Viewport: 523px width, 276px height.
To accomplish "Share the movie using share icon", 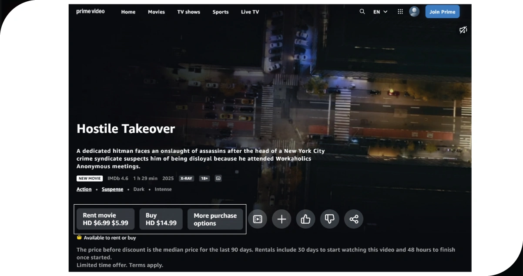I will 354,219.
